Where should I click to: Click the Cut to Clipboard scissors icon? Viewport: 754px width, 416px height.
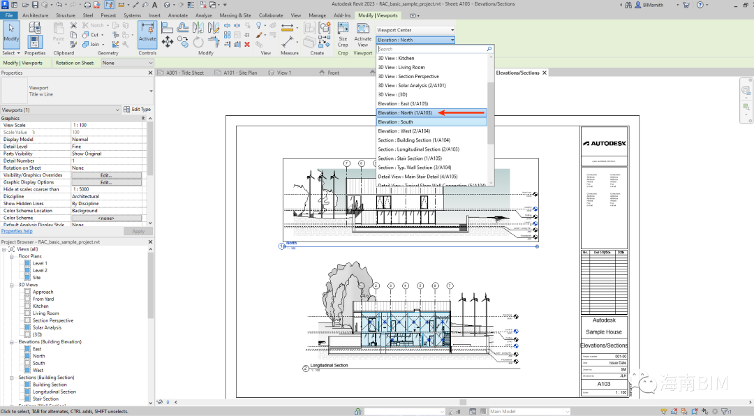click(73, 25)
